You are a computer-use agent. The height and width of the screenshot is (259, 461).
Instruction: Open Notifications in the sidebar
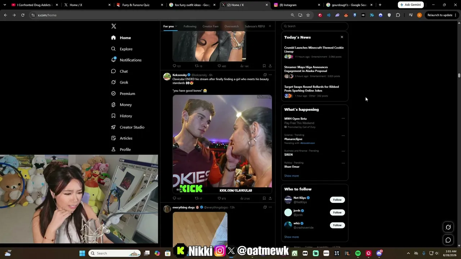(x=126, y=60)
